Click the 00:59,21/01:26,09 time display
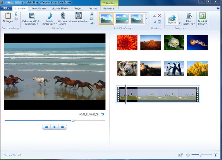Image resolution: width=222 pixels, height=160 pixels. [x=89, y=114]
